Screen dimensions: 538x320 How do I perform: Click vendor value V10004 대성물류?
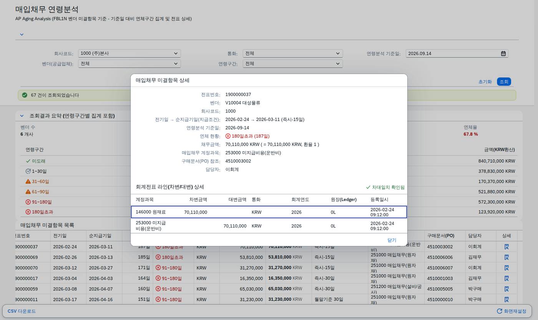(242, 103)
